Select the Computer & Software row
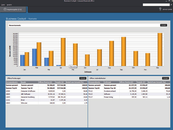 [x=46, y=91]
